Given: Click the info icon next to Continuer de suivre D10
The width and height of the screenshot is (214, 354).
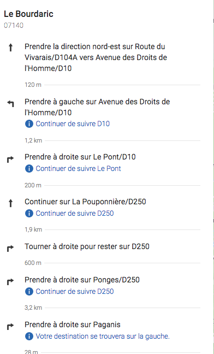Looking at the screenshot, I should tap(29, 123).
